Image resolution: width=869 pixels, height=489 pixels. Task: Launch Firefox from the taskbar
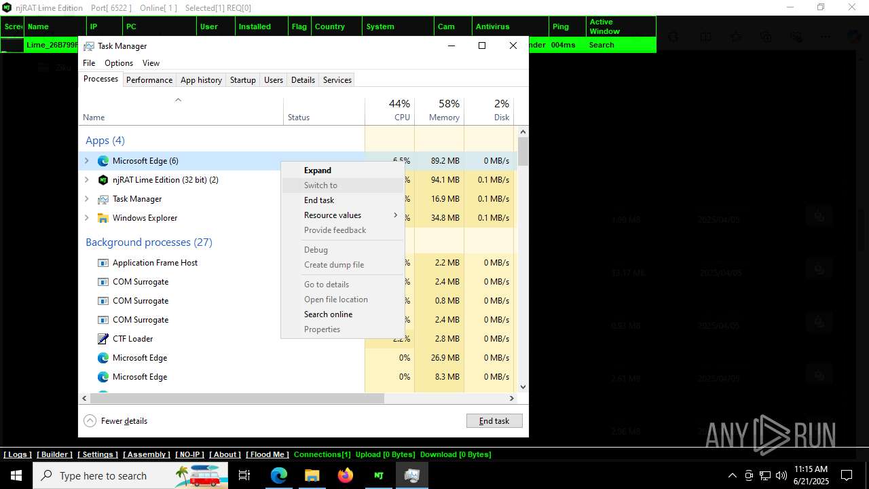pyautogui.click(x=345, y=475)
